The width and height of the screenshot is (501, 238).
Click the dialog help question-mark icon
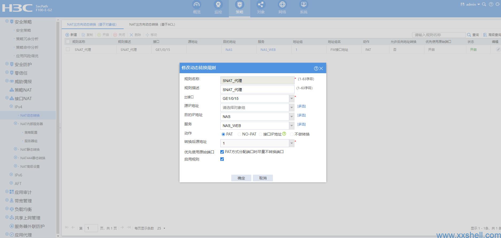316,68
